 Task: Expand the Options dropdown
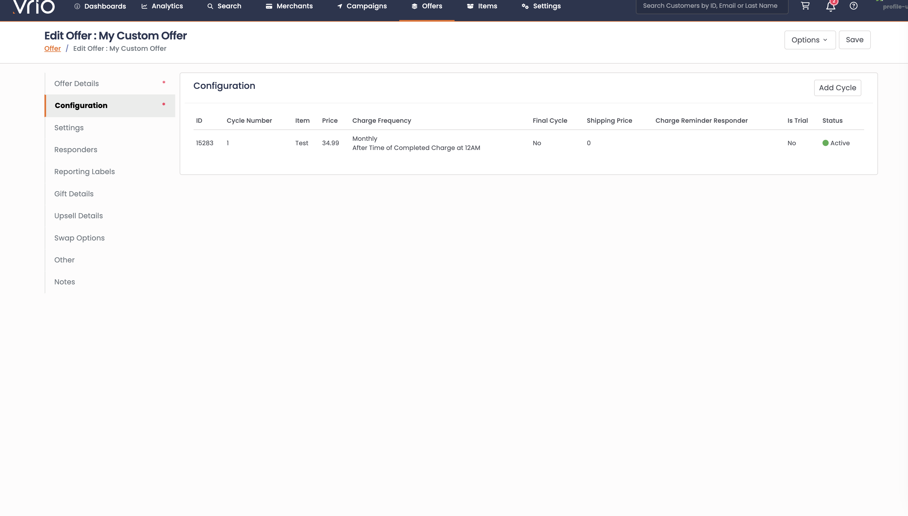click(x=810, y=40)
